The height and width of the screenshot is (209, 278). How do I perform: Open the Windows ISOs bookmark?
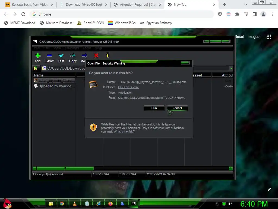pos(122,23)
